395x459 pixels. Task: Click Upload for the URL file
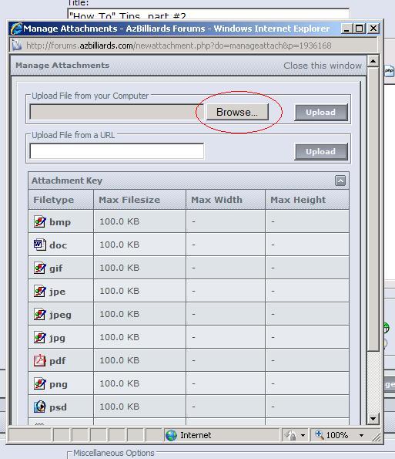coord(321,152)
